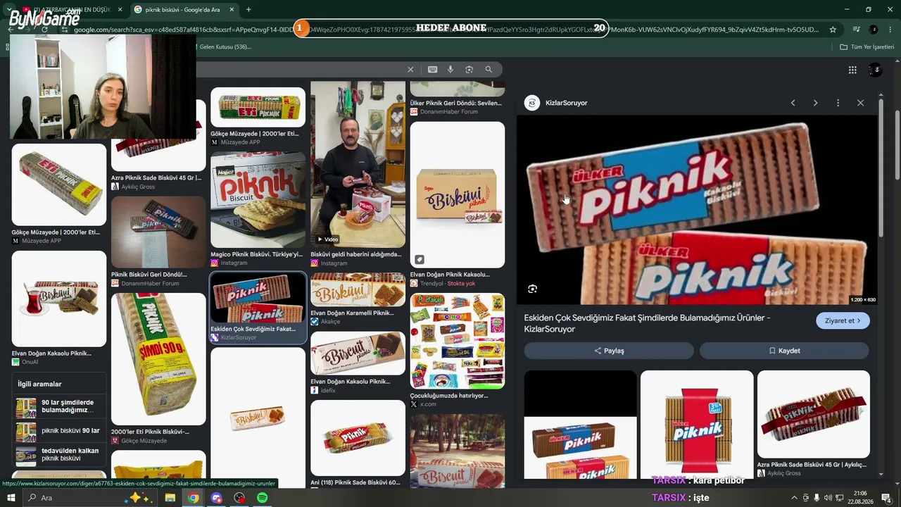This screenshot has height=507, width=901.
Task: Click the KizlarSoruyor source logo icon
Action: pos(532,103)
